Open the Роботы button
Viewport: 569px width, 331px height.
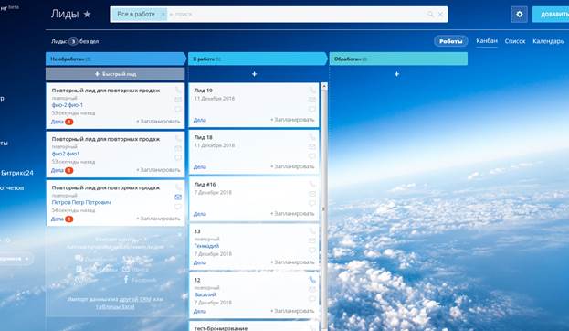point(451,41)
